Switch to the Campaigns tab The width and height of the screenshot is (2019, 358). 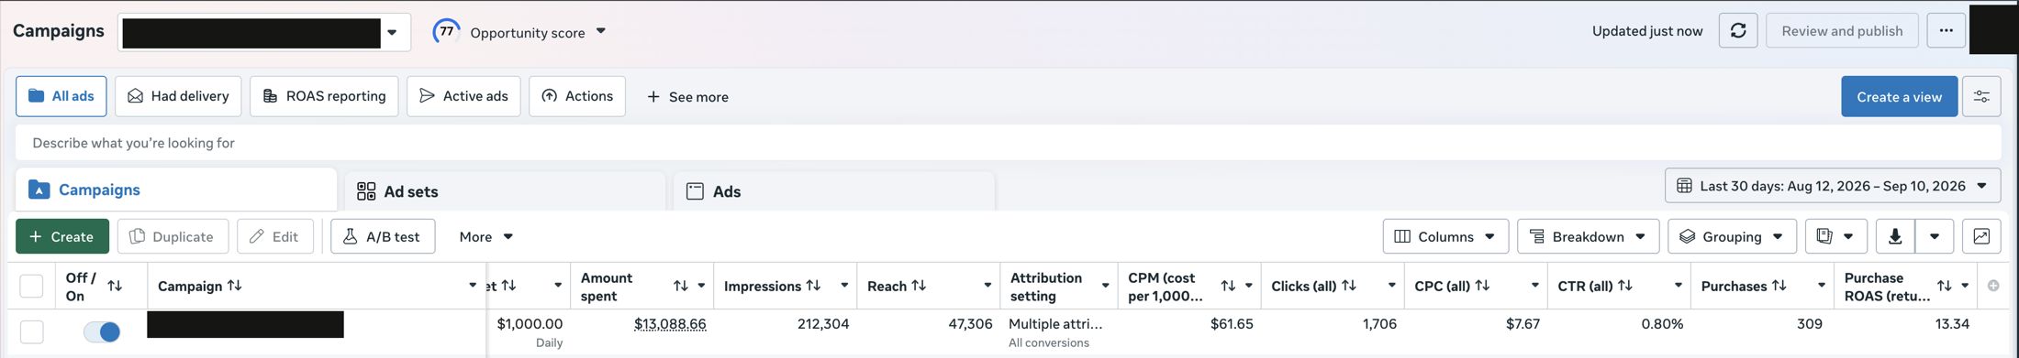(175, 190)
